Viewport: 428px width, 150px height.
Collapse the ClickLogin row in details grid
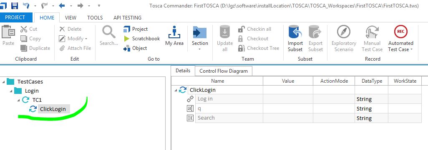(175, 90)
